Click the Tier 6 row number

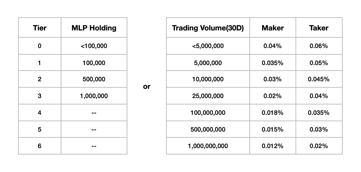40,146
